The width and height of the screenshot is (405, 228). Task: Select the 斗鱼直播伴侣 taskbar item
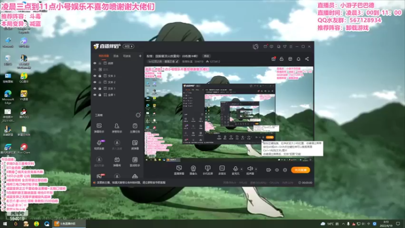pyautogui.click(x=69, y=223)
